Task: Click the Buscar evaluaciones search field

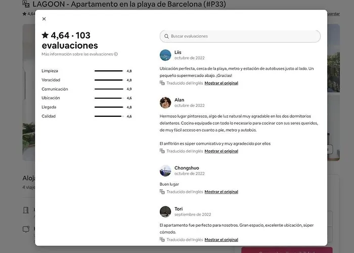Action: coord(240,36)
